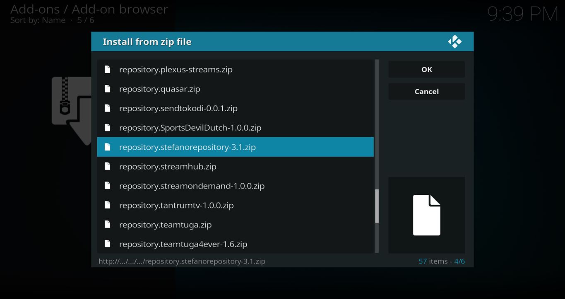Select repository.SportsDevilDutch-1.0.0.zip

point(190,128)
